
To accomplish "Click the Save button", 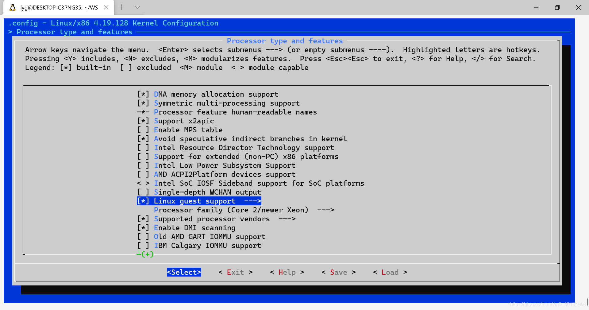I will pos(339,272).
